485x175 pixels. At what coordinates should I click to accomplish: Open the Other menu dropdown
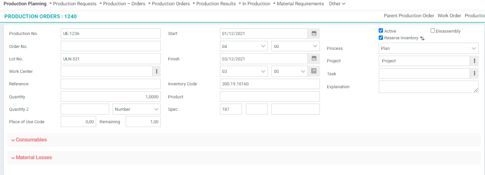pos(337,4)
